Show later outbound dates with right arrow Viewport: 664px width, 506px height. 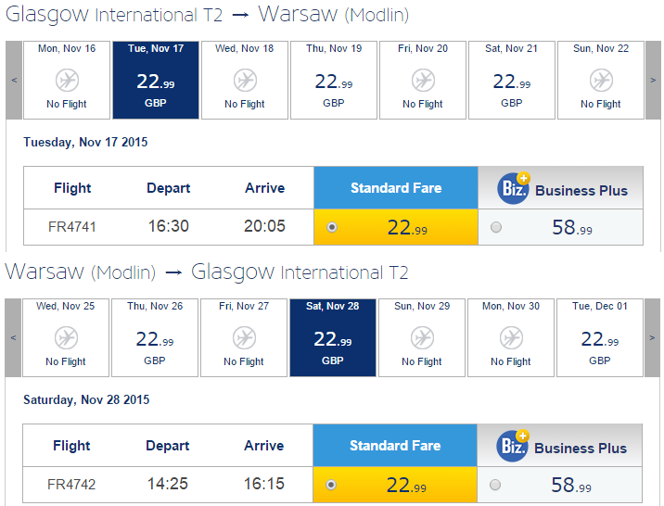[x=653, y=80]
